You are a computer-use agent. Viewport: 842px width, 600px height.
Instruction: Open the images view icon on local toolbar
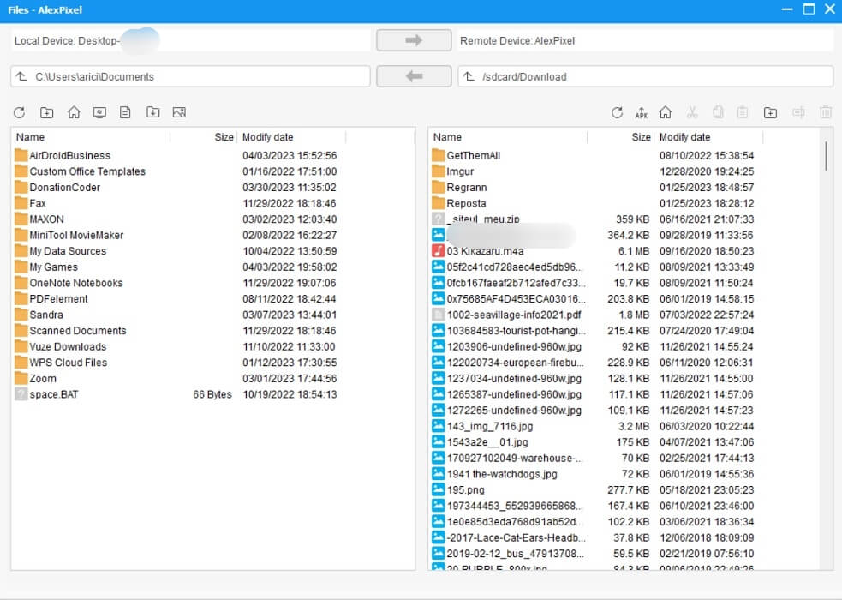(177, 112)
